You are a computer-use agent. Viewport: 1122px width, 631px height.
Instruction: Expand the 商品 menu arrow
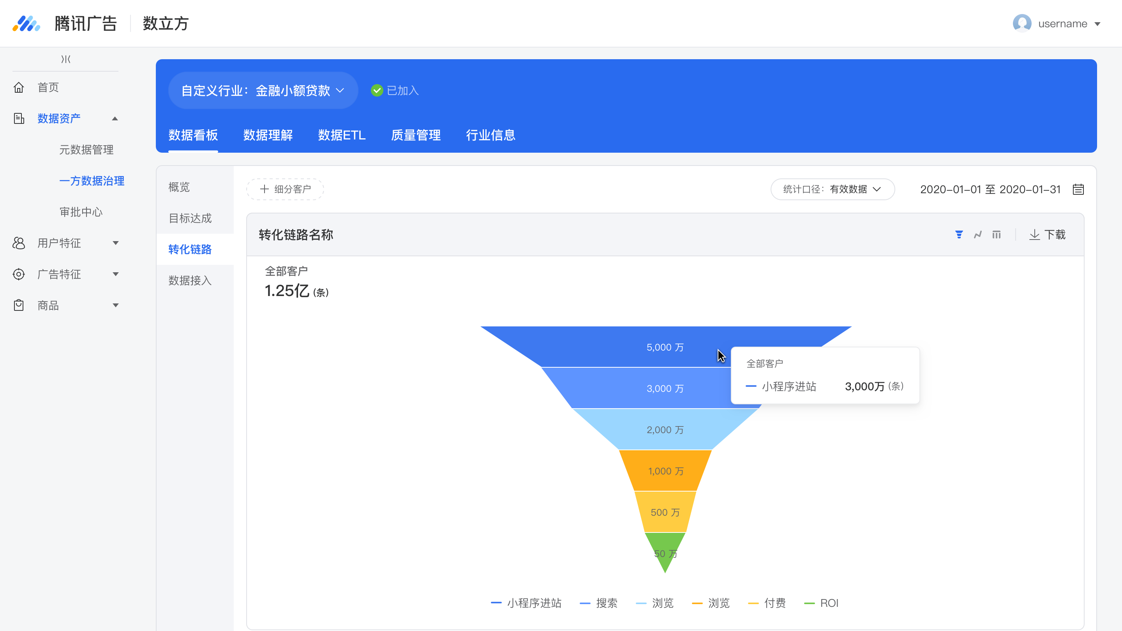115,305
